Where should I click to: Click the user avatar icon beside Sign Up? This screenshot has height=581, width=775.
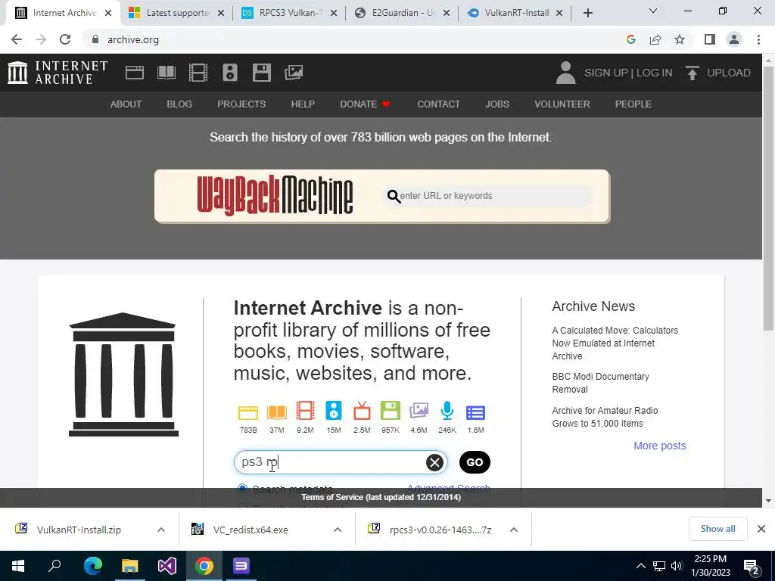click(565, 73)
